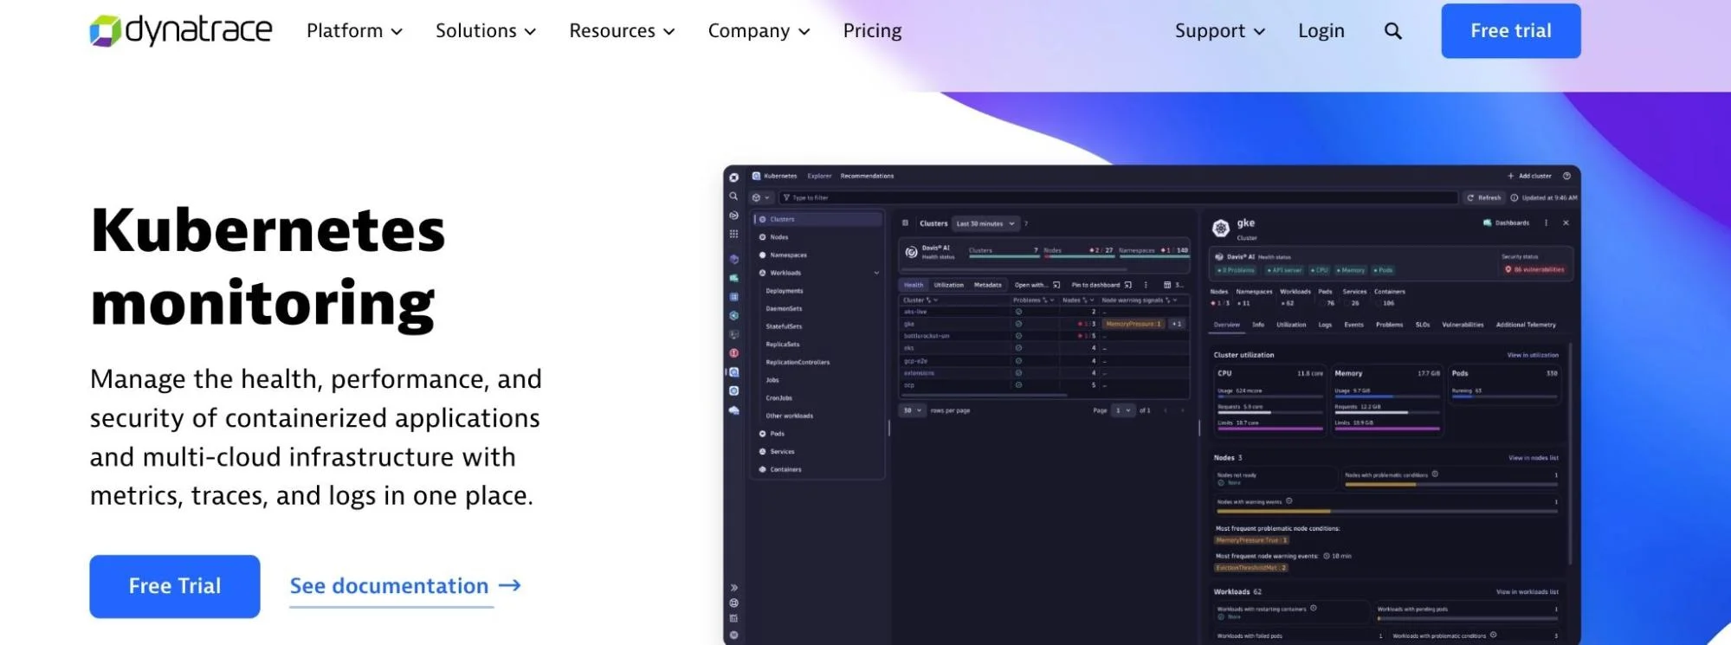Open the Recommendations tab in Kubernetes header
Image resolution: width=1731 pixels, height=645 pixels.
(x=867, y=176)
